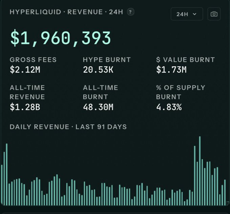Click the 20.53K hype burnt value
This screenshot has height=214, width=230.
[98, 70]
